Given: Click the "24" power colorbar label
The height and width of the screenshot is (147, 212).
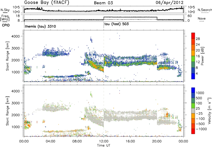Looking at the screenshot, I should point(198,45).
